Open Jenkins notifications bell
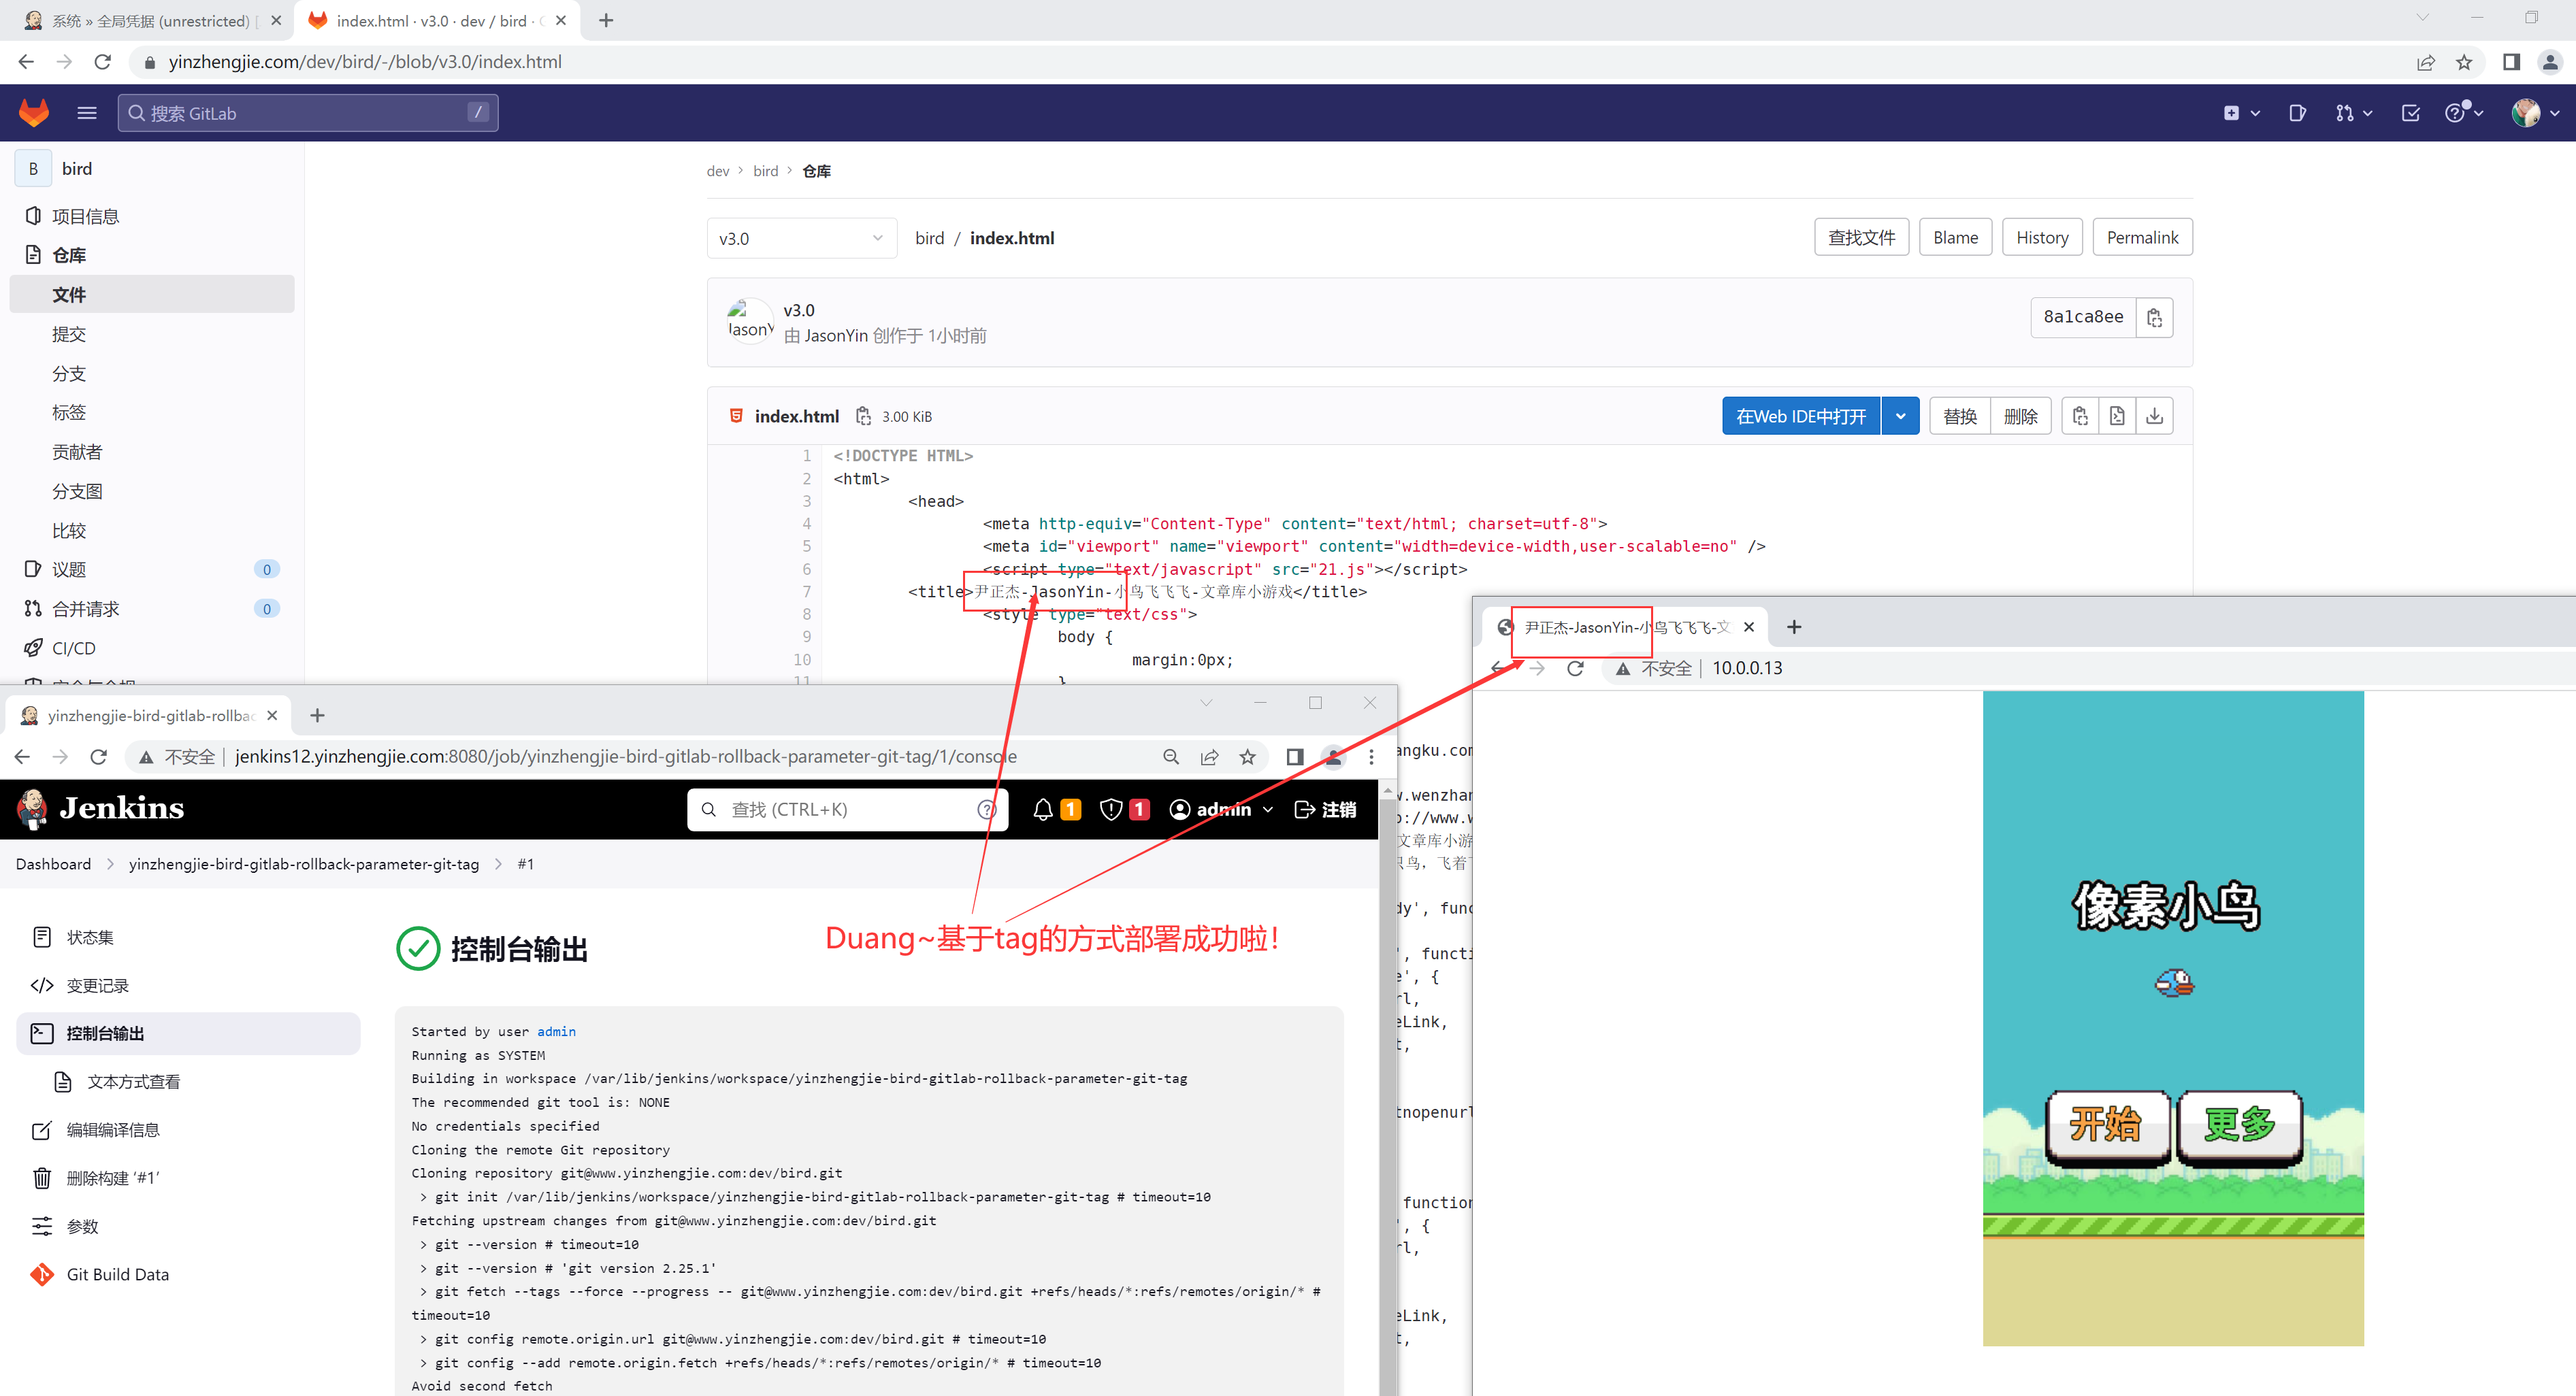Image resolution: width=2576 pixels, height=1396 pixels. pos(1043,810)
